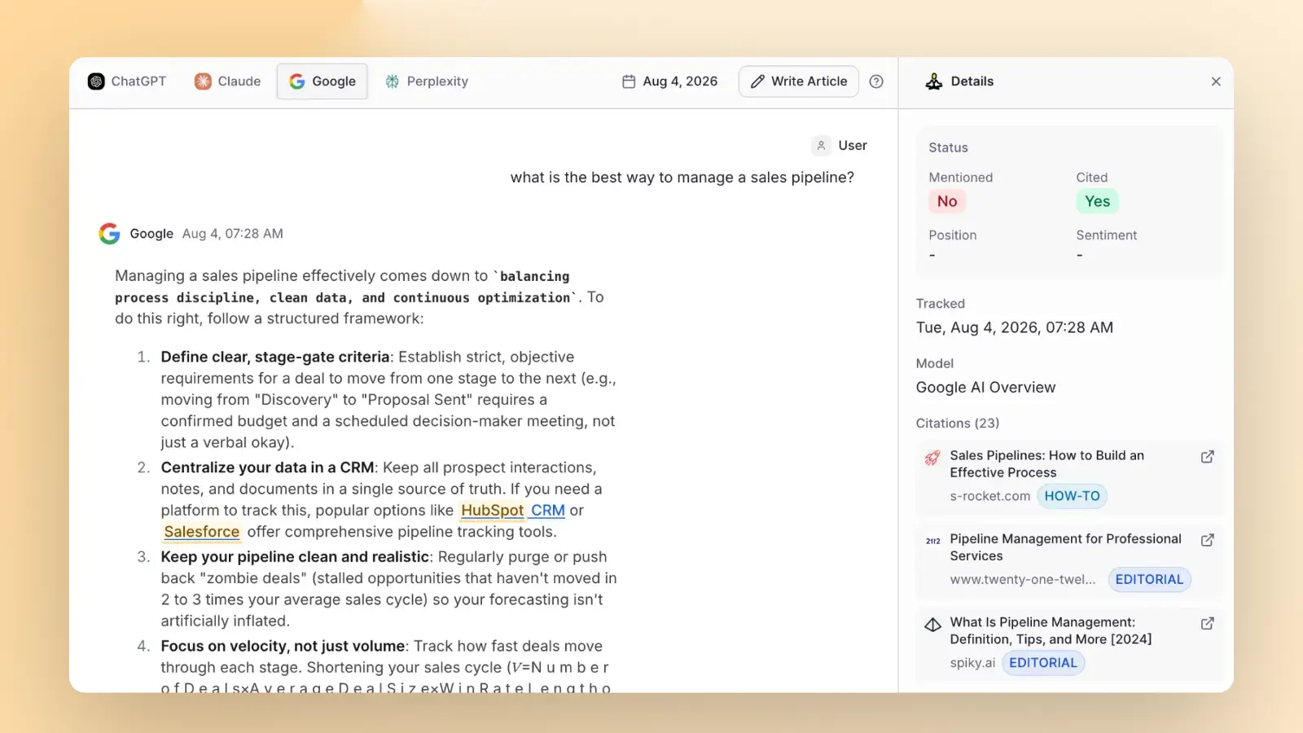The width and height of the screenshot is (1303, 733).
Task: Follow the Salesforce link
Action: [x=202, y=532]
